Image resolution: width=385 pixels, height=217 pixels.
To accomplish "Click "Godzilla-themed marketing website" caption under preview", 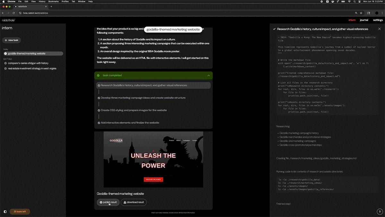I will click(x=120, y=194).
